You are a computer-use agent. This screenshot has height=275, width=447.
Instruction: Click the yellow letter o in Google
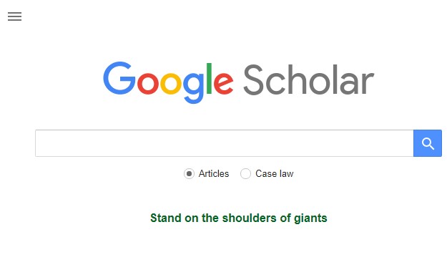pyautogui.click(x=170, y=83)
